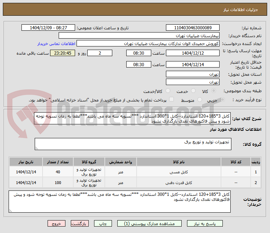This screenshot has height=233, width=270.
Task: Click the کابل قدرت دفنی item name
Action: click(178, 183)
